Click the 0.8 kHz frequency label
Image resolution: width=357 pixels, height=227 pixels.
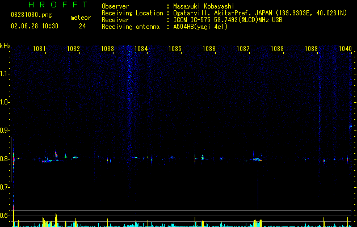pos(5,159)
